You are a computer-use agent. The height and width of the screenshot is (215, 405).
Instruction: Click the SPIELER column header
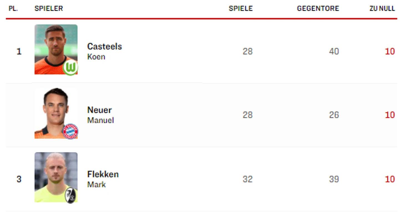click(x=49, y=9)
